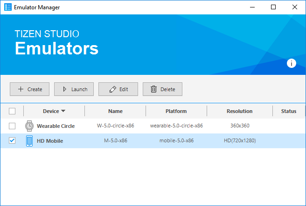Screen dimensions: 306x206
Task: Select the W-5.0-circle-x86 emulator name
Action: [115, 126]
